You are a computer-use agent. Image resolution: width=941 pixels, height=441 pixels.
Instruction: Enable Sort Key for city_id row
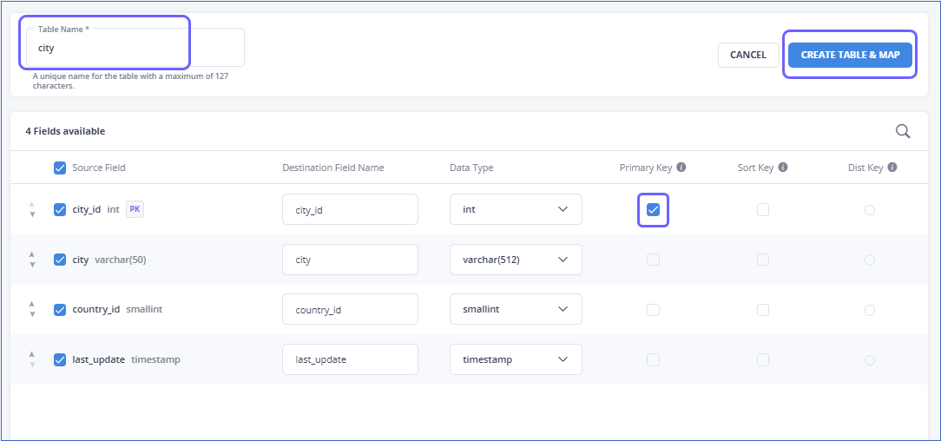(763, 209)
